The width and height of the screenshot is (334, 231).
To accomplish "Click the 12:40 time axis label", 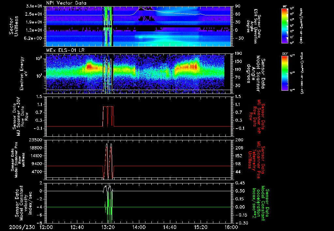I will pyautogui.click(x=77, y=227).
